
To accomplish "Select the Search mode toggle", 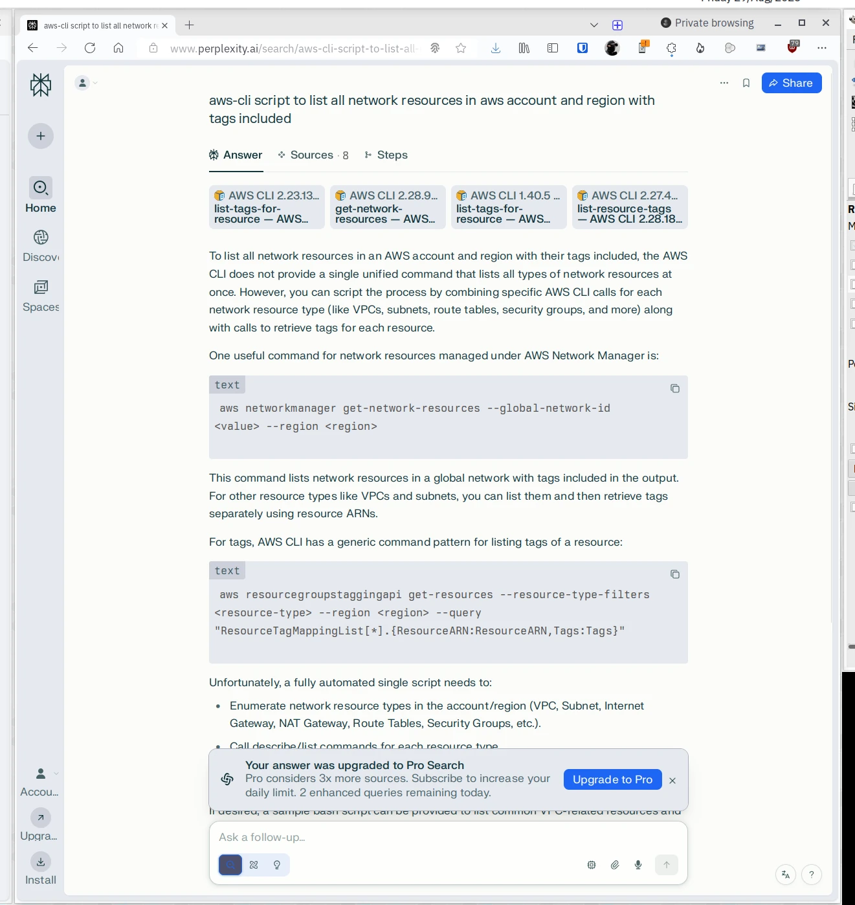I will [230, 865].
